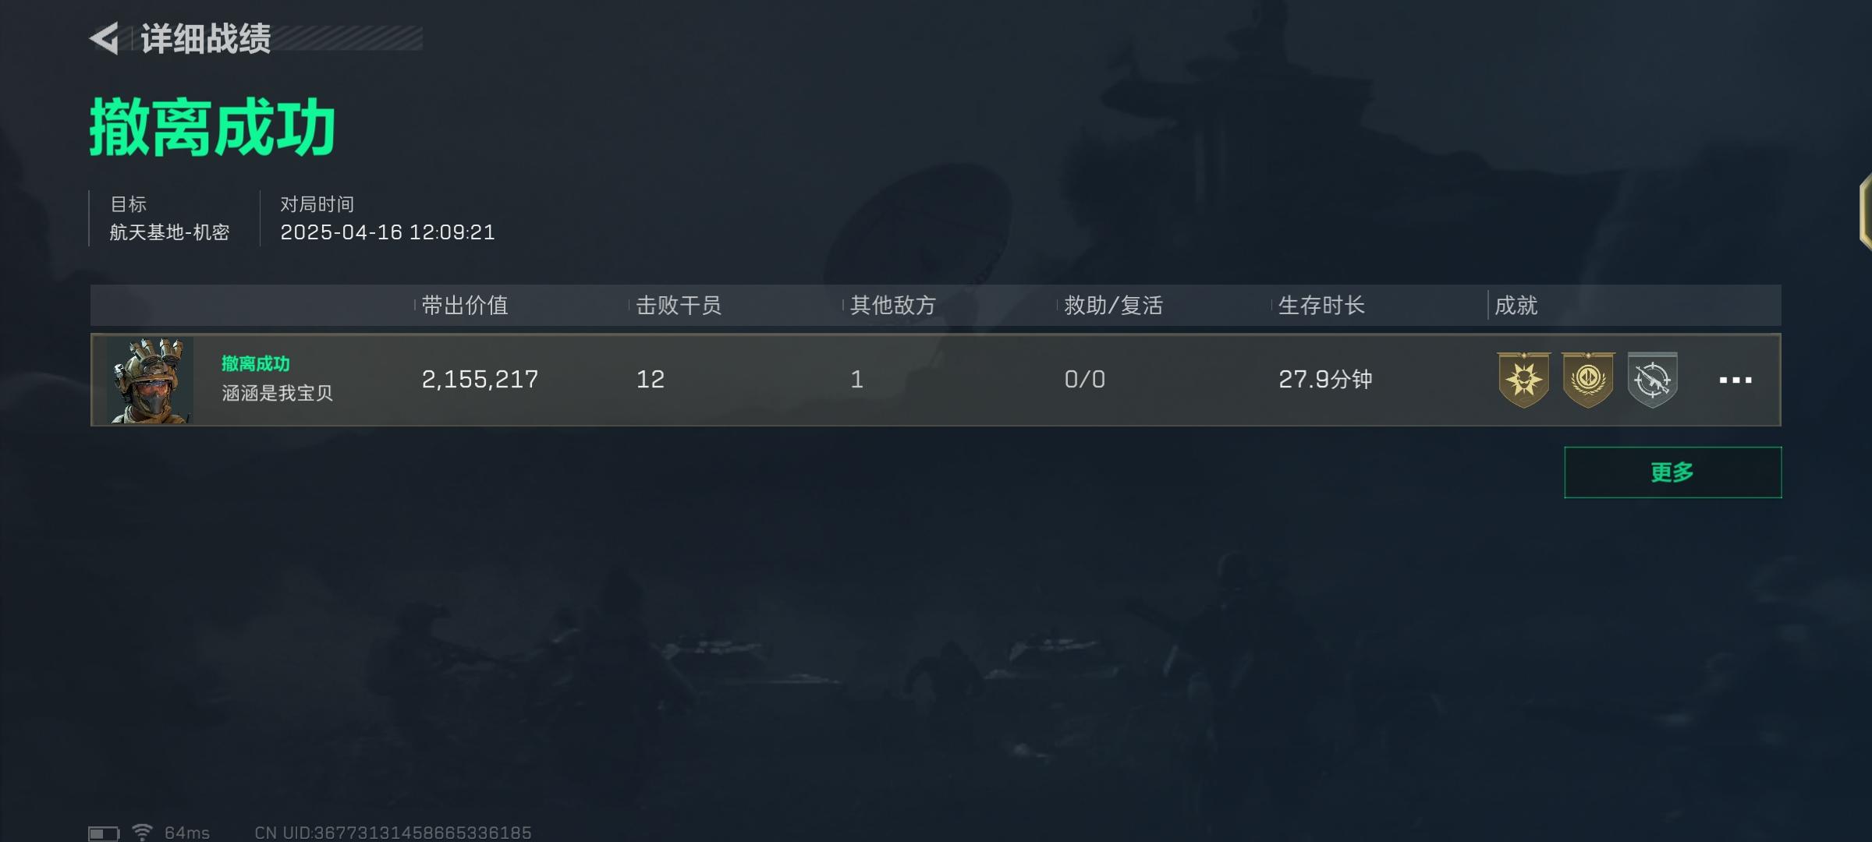Open the three-dots achievements overflow
The width and height of the screenshot is (1872, 842).
[1735, 380]
